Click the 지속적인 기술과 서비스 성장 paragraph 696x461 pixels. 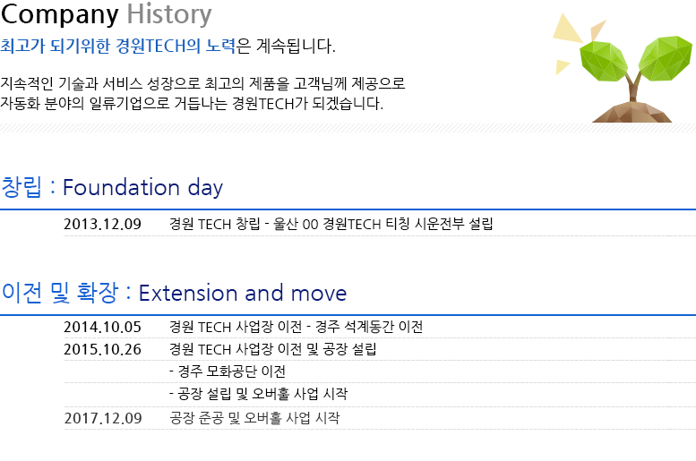pyautogui.click(x=202, y=94)
